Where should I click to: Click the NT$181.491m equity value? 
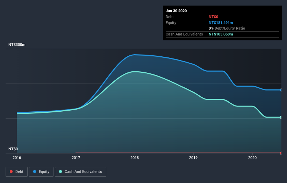tap(221, 23)
